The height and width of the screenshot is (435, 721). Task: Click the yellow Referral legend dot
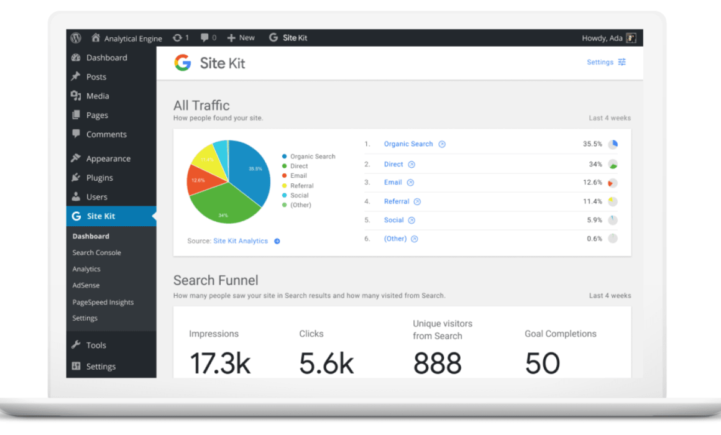click(284, 186)
